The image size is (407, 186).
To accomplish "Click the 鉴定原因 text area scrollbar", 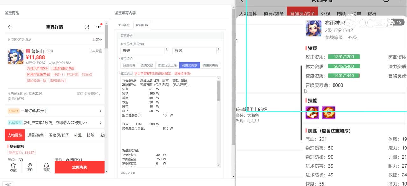I will [218, 91].
